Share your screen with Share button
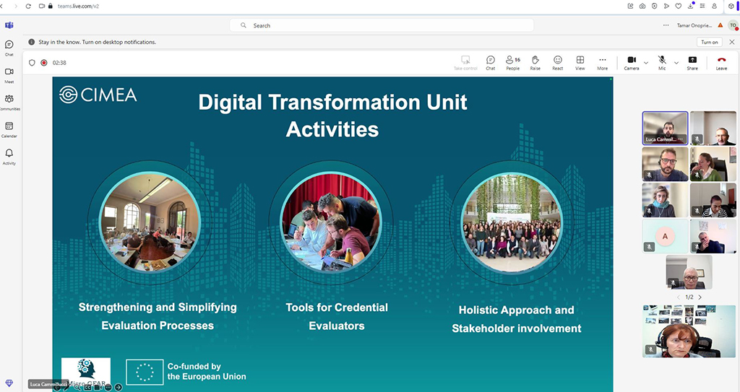 click(x=692, y=62)
